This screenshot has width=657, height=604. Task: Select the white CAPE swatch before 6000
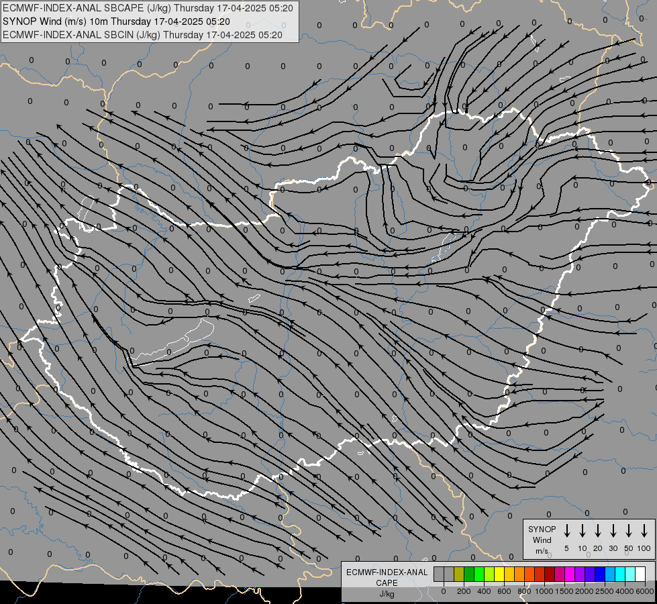[641, 574]
